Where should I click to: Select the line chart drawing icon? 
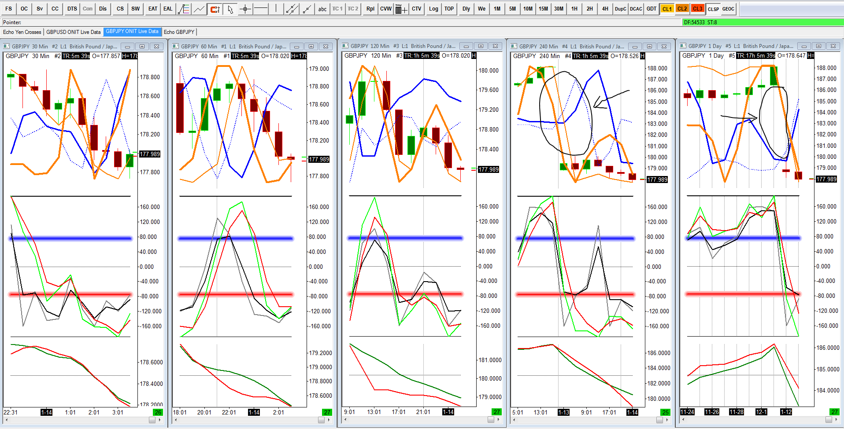point(199,9)
